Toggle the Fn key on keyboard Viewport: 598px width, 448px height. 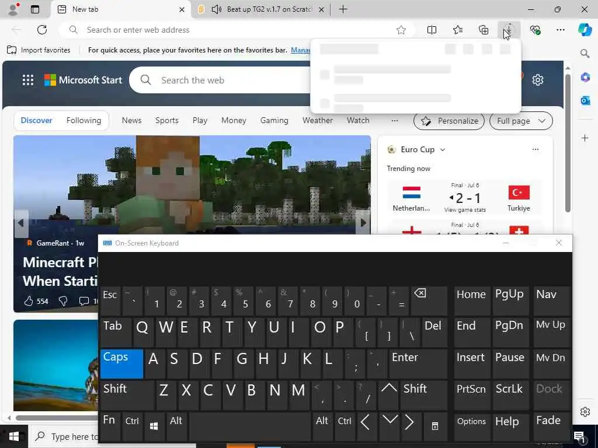coord(110,426)
